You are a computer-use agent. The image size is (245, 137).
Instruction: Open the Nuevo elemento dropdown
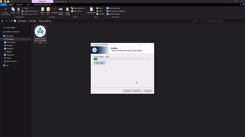click(78, 8)
